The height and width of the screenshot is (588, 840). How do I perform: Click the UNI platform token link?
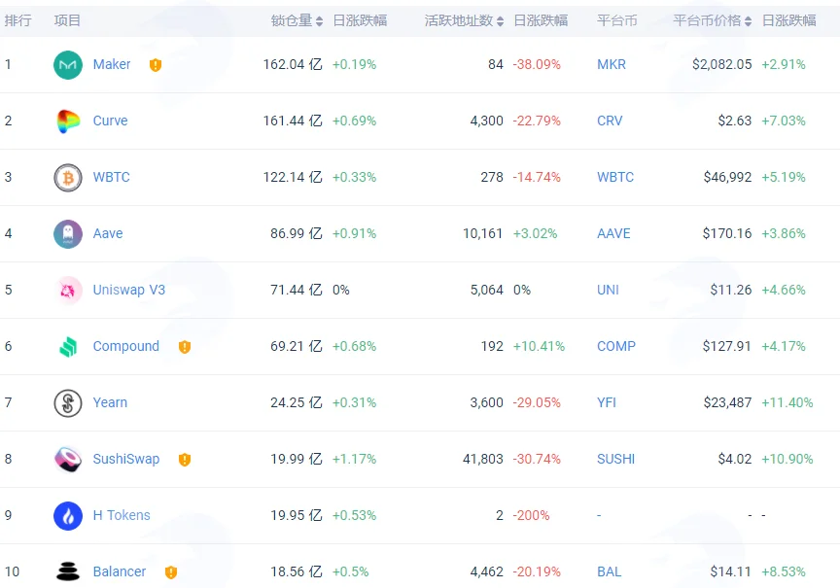coord(608,290)
